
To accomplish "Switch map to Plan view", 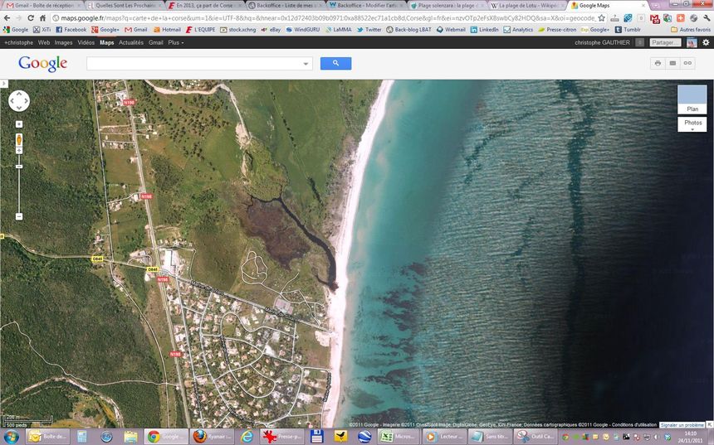I will pos(692,99).
